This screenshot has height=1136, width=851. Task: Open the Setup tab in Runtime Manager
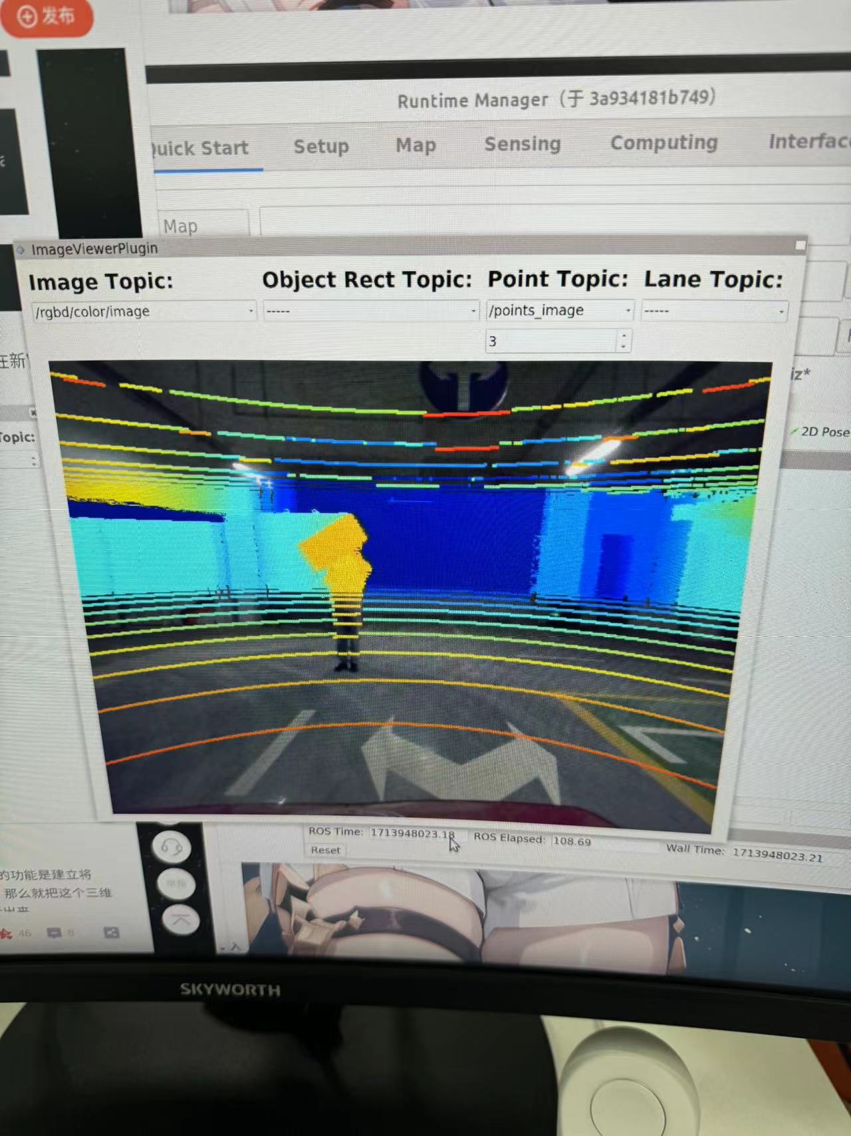click(321, 146)
